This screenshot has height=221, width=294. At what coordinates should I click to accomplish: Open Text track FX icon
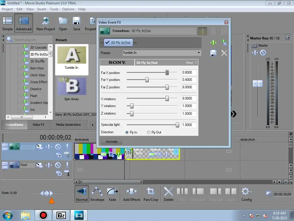click(49, 165)
